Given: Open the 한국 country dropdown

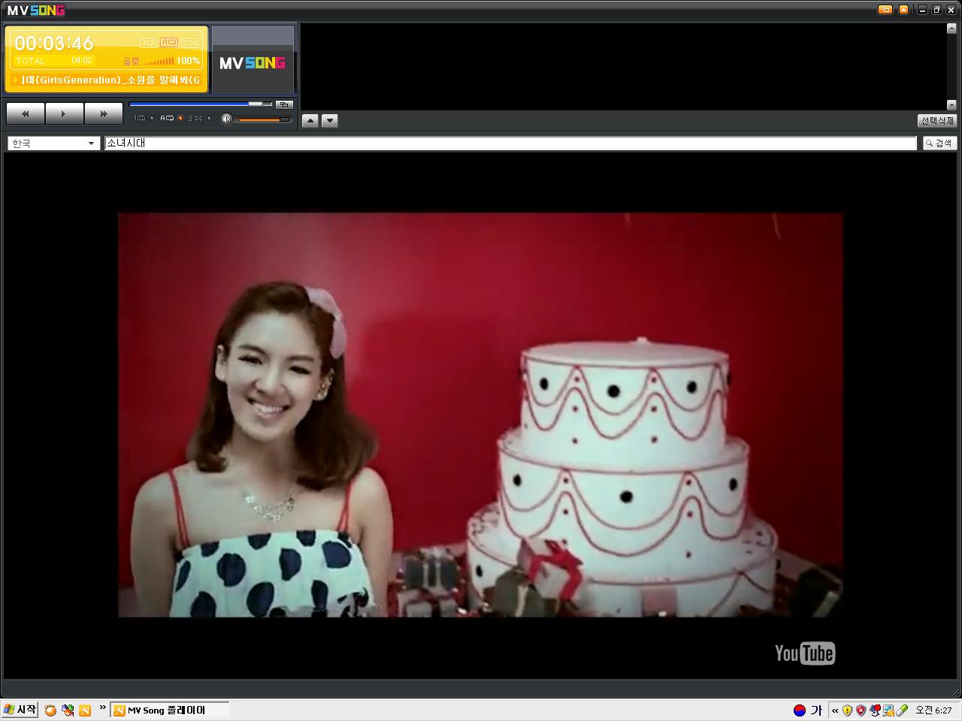Looking at the screenshot, I should click(x=53, y=143).
